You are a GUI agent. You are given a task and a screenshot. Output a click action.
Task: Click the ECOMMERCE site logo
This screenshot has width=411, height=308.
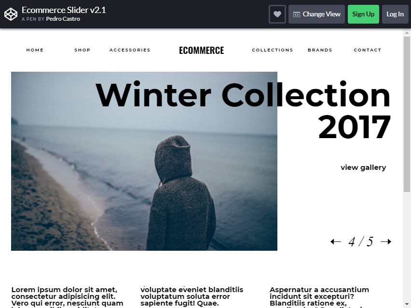coord(201,51)
